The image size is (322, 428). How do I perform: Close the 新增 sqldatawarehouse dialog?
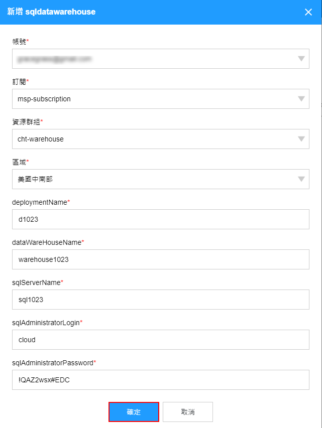point(308,12)
